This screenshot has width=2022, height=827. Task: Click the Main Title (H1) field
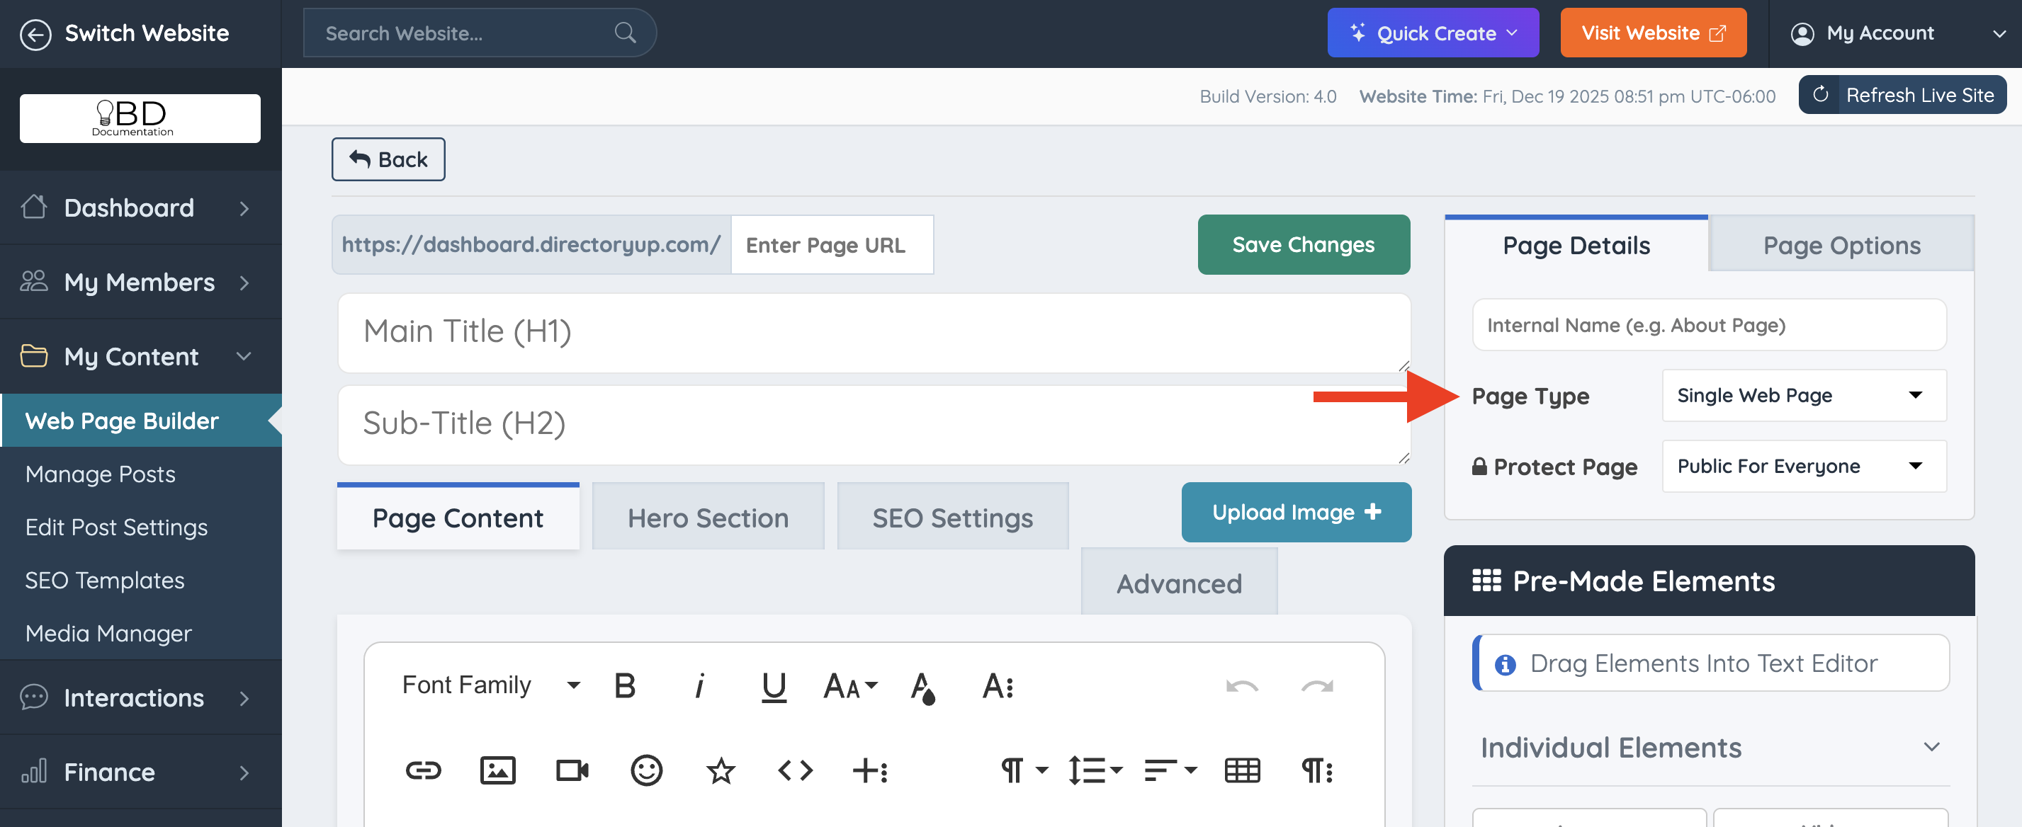(x=873, y=332)
